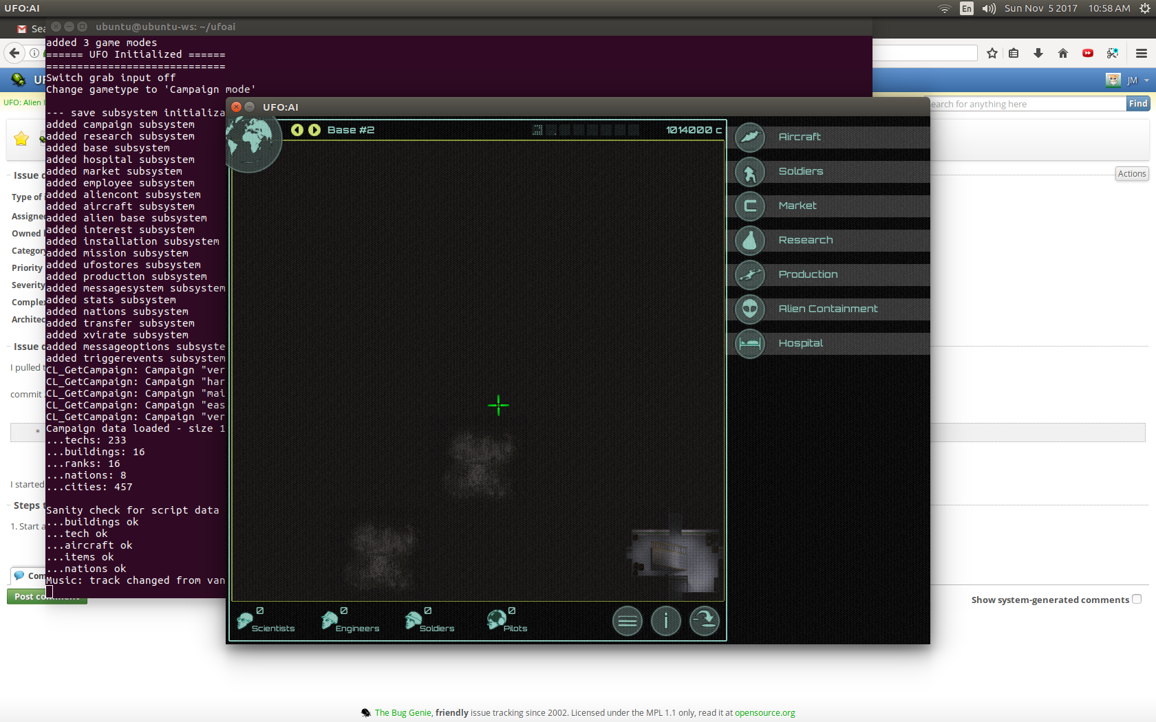This screenshot has width=1156, height=722.
Task: Go to next base arrow
Action: point(314,130)
